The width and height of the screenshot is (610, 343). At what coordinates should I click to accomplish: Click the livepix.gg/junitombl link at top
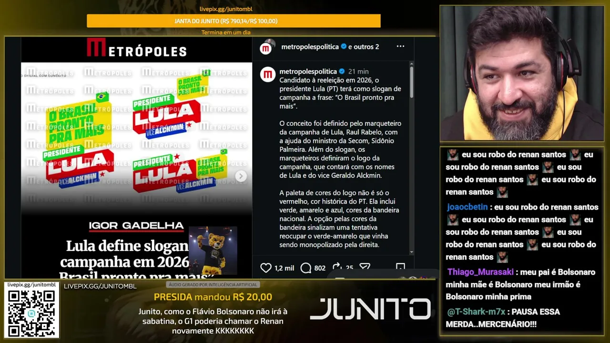click(x=226, y=9)
